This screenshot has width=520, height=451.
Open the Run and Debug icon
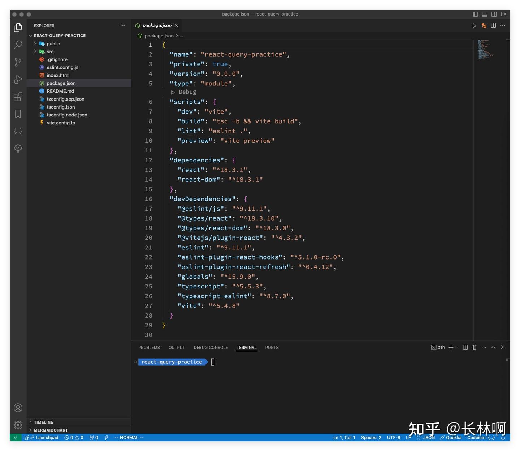pos(18,79)
